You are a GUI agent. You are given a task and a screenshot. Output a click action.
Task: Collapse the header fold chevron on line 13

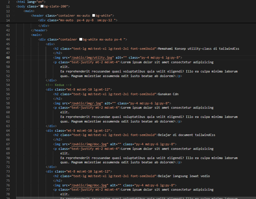(14, 16)
